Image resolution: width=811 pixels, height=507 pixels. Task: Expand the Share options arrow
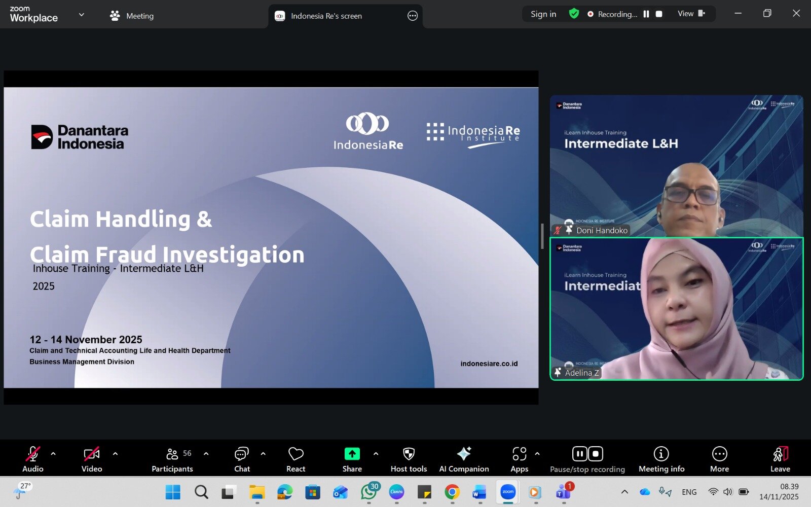376,454
